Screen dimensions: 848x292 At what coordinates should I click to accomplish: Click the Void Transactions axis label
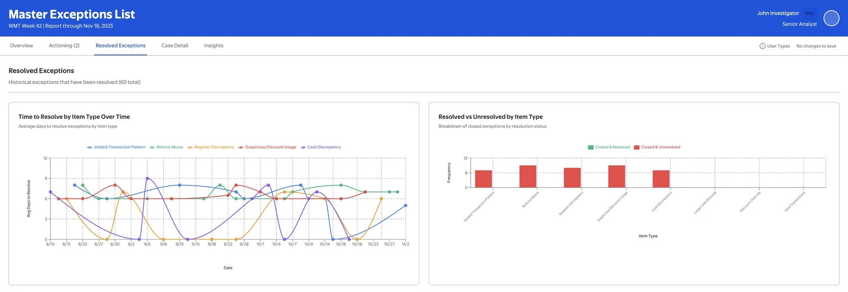(x=795, y=201)
